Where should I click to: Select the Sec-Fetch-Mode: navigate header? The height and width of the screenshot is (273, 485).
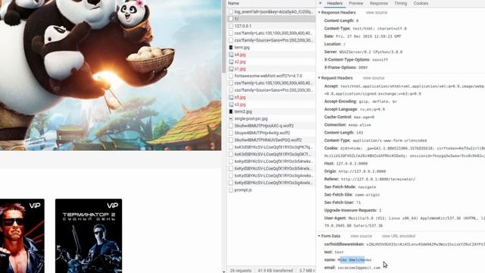coord(350,187)
